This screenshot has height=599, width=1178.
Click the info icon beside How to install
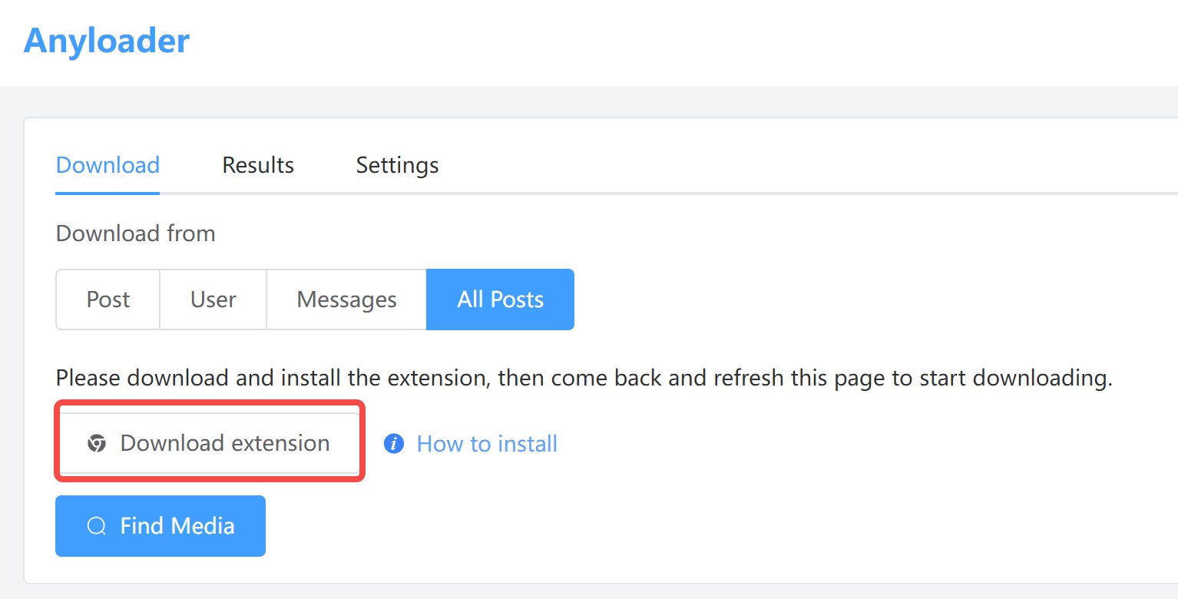pyautogui.click(x=394, y=443)
